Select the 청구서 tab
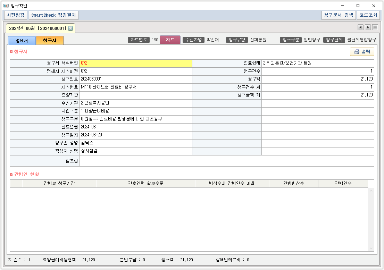The width and height of the screenshot is (384, 270). coord(50,40)
